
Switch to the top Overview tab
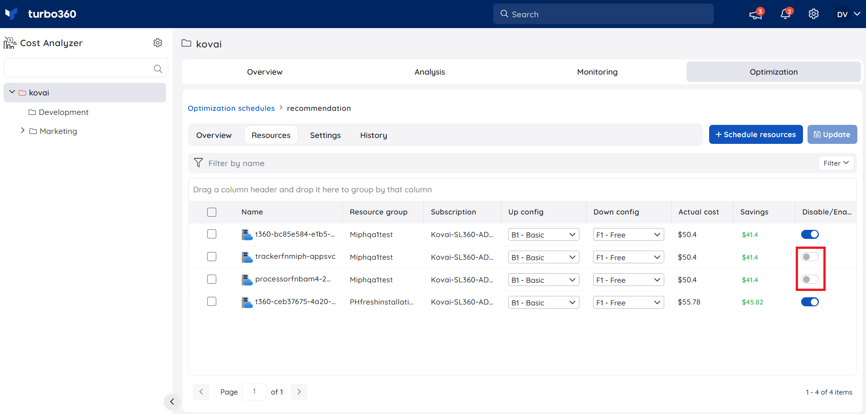[x=265, y=72]
